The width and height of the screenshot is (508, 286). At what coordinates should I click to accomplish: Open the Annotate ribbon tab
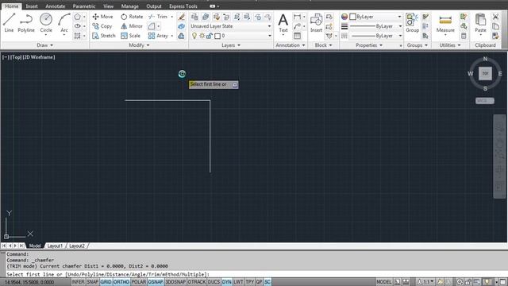[x=55, y=6]
